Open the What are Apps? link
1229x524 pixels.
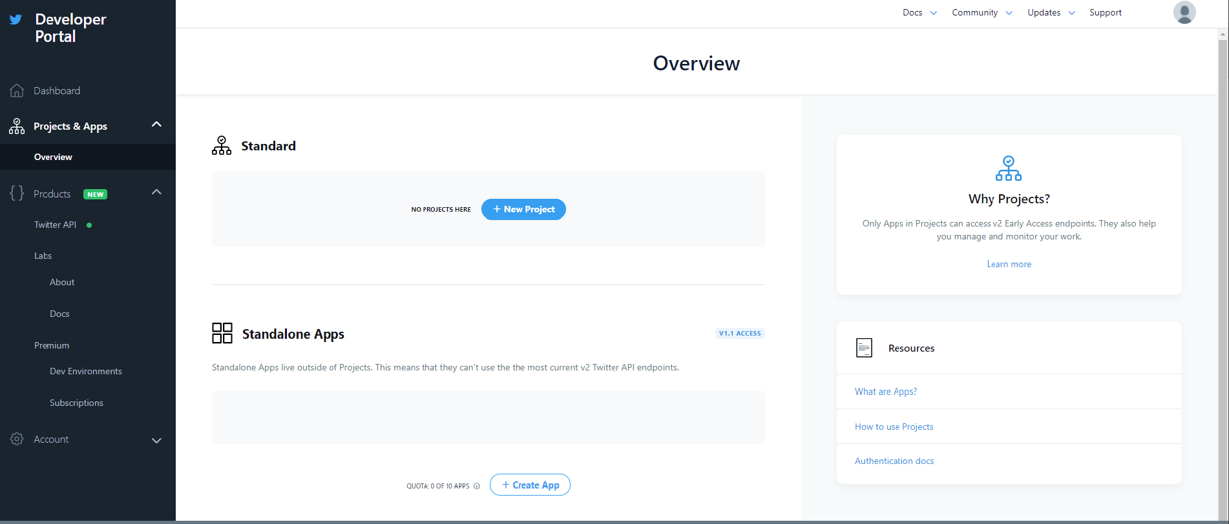pyautogui.click(x=886, y=392)
